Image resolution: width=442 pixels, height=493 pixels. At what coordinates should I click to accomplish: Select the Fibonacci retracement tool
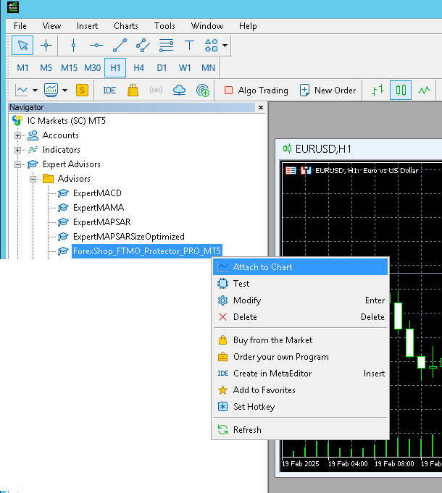tap(166, 46)
